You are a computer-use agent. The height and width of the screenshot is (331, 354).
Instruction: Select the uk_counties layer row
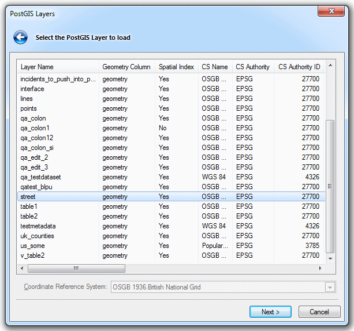click(37, 236)
